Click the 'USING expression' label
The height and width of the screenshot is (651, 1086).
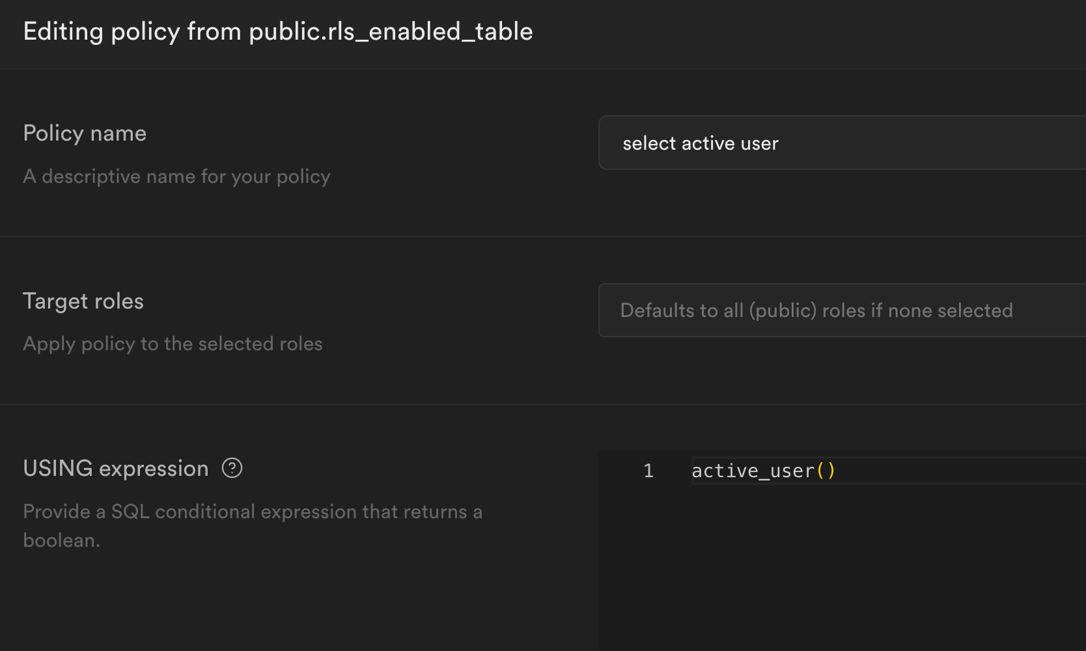click(115, 467)
